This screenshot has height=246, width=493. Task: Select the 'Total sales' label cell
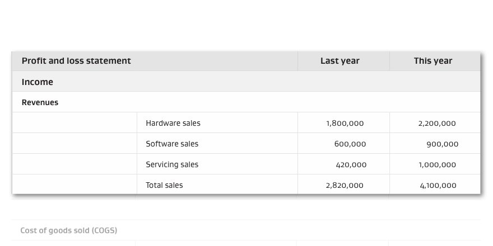(164, 185)
